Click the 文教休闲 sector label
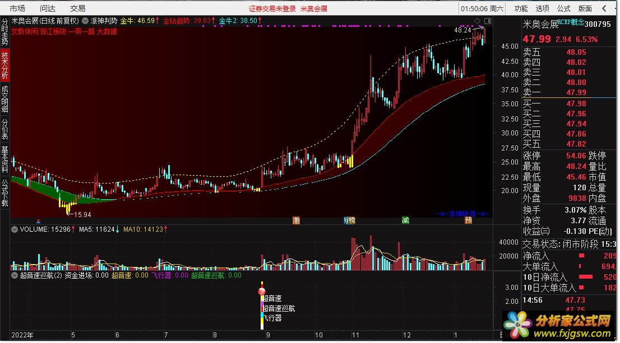Image resolution: width=620 pixels, height=343 pixels. (x=24, y=31)
